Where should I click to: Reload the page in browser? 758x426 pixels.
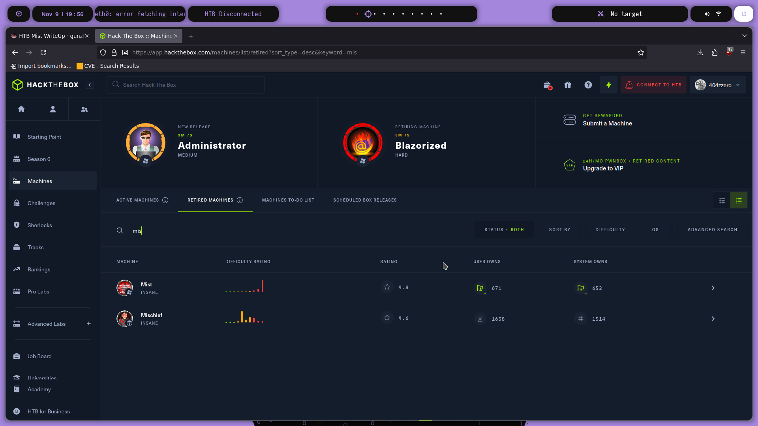point(43,52)
